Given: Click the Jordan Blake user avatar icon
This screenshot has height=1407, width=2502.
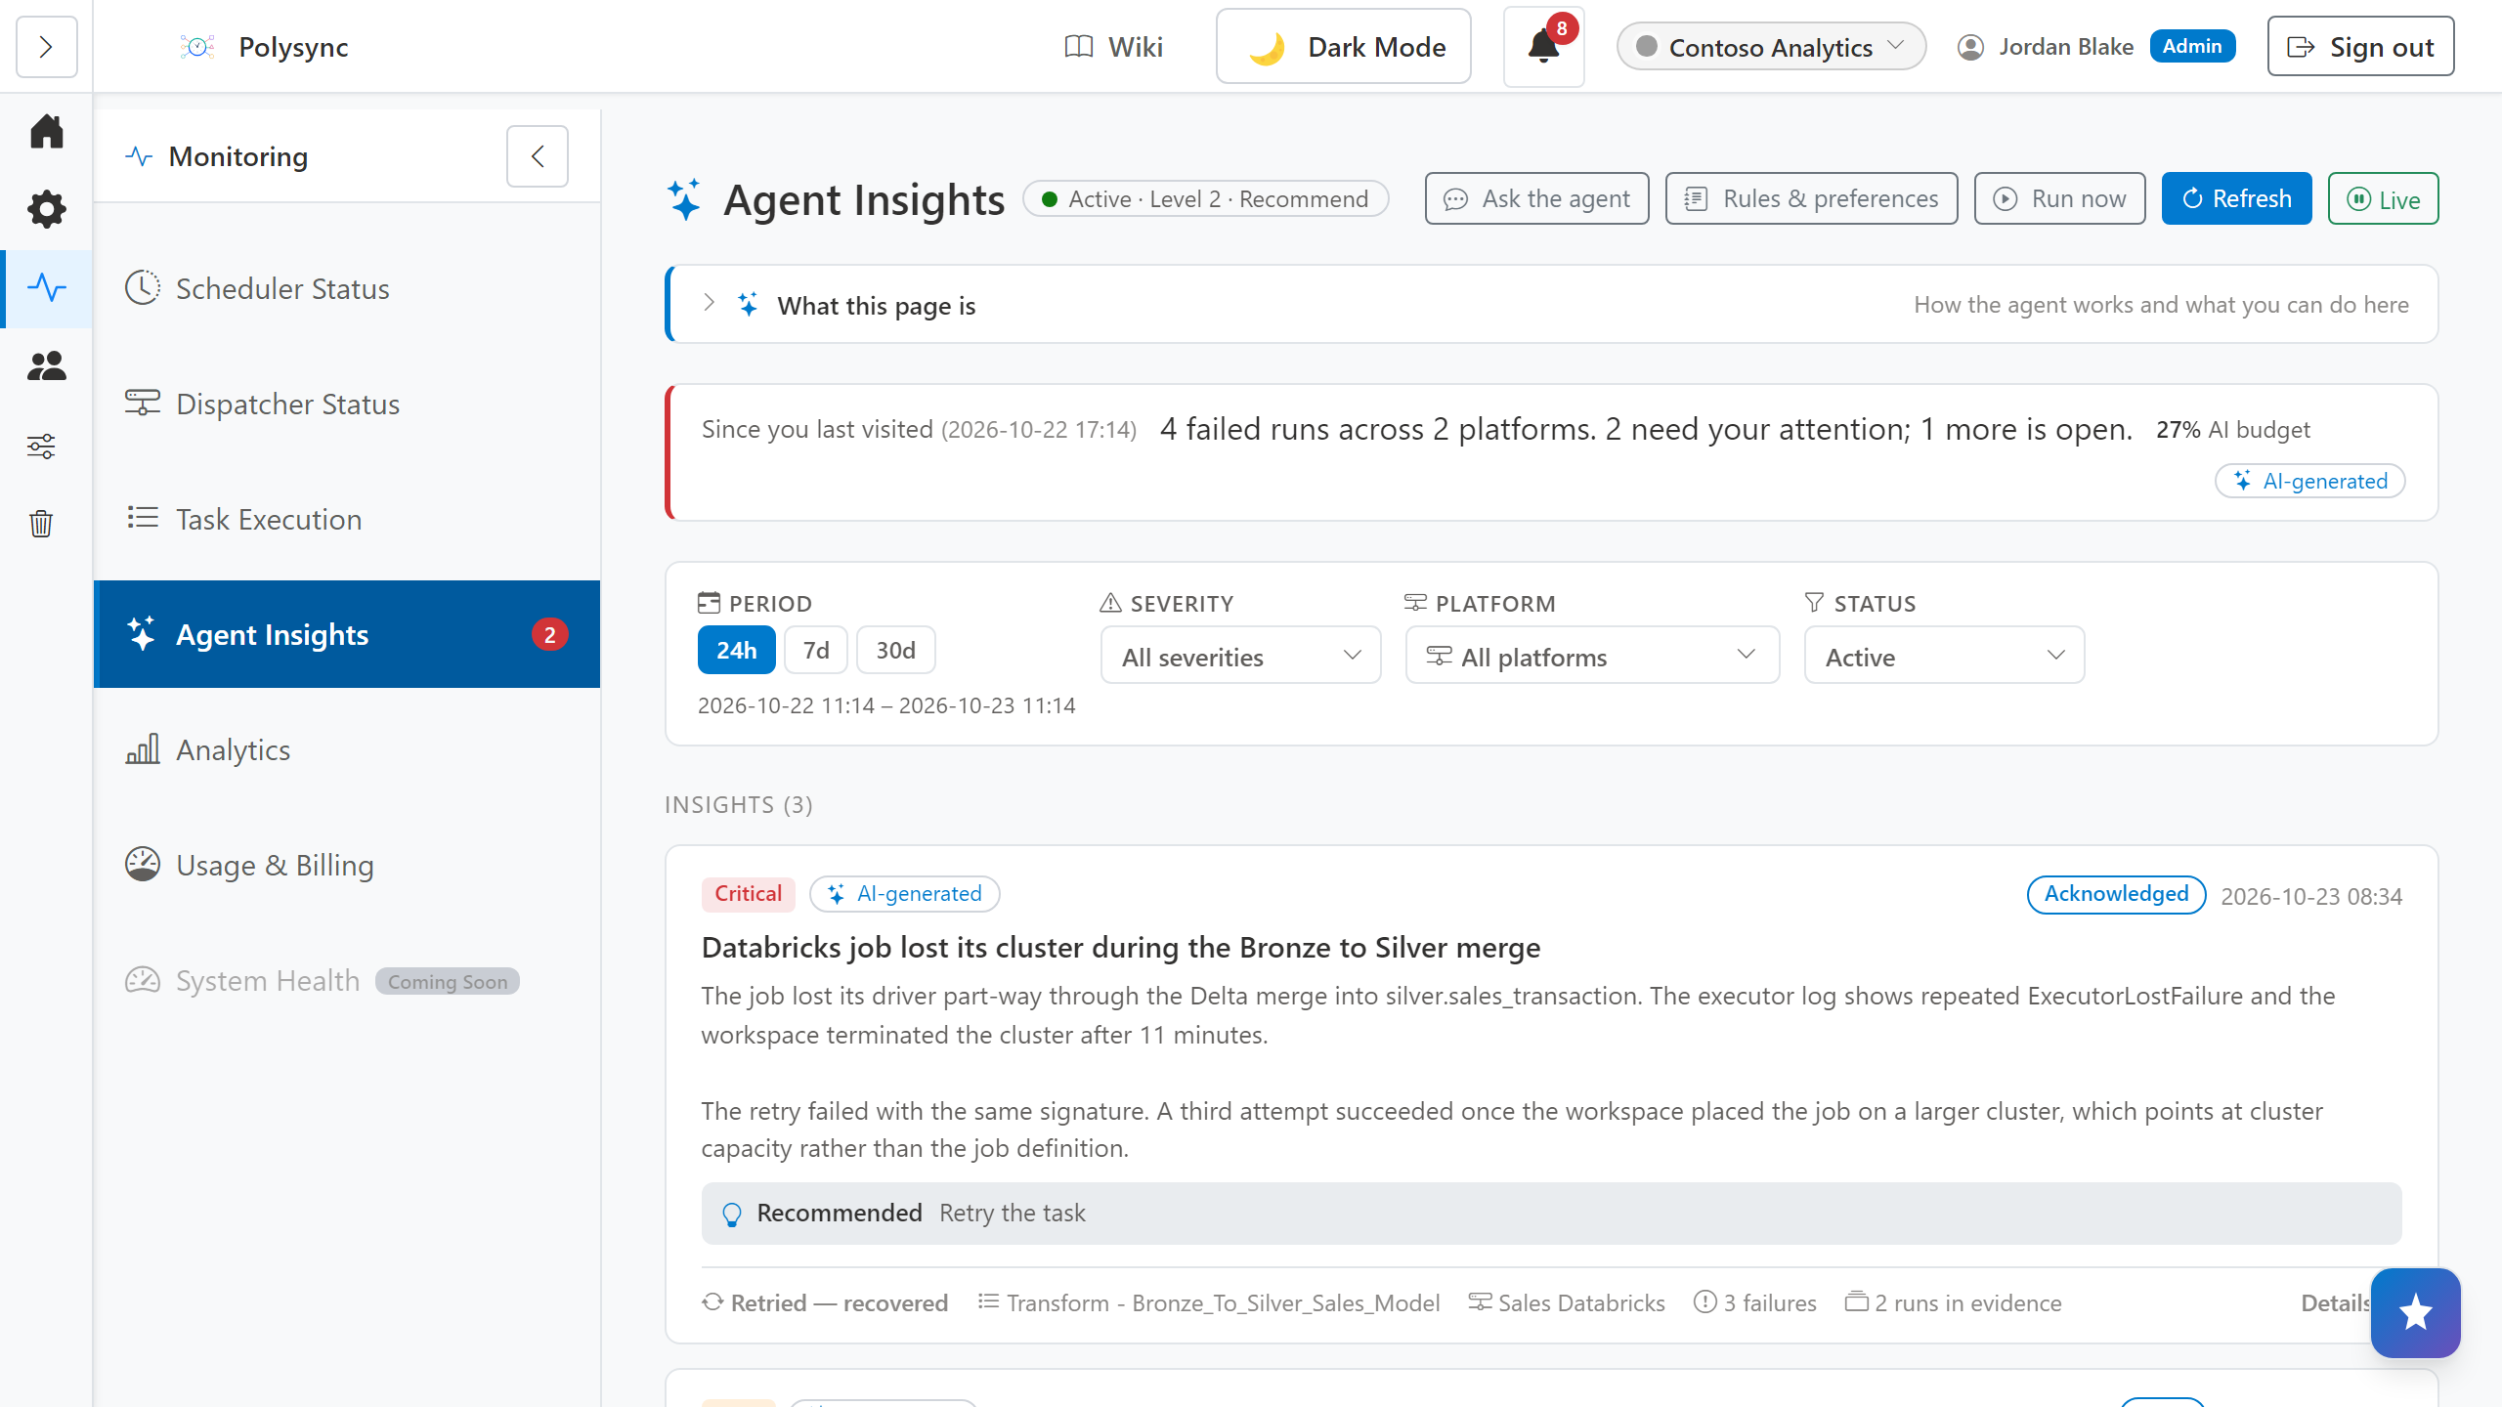Looking at the screenshot, I should pos(1970,47).
